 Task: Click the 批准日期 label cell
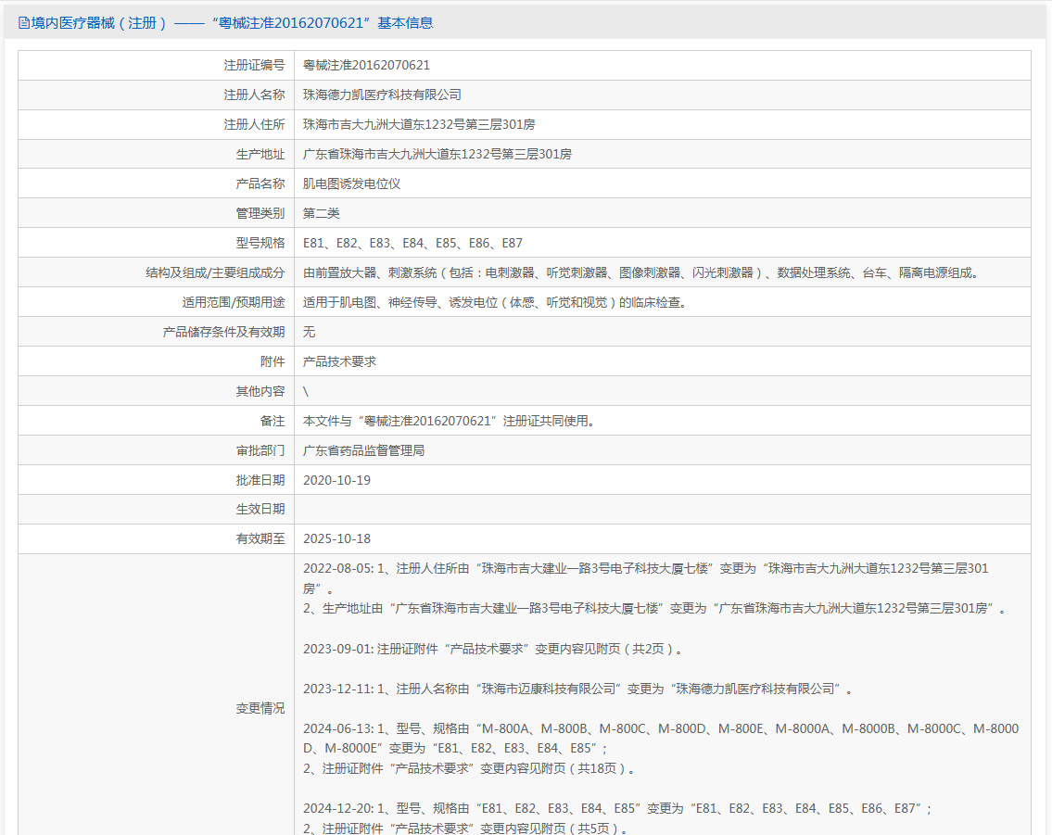point(157,480)
